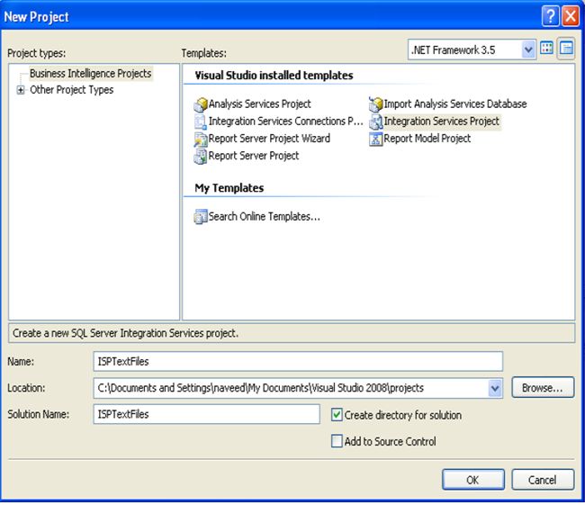Select the 'Import Analysis Services Database' label
The height and width of the screenshot is (505, 585).
coord(455,104)
